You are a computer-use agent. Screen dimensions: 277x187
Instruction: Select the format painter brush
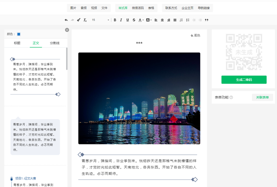(x=79, y=20)
